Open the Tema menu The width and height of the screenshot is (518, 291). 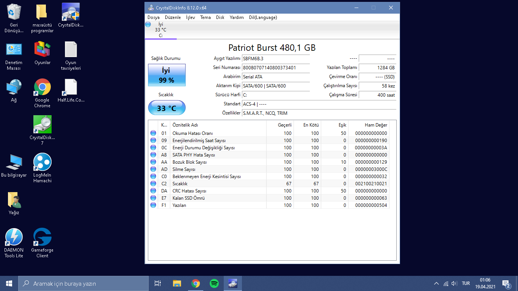(x=206, y=17)
